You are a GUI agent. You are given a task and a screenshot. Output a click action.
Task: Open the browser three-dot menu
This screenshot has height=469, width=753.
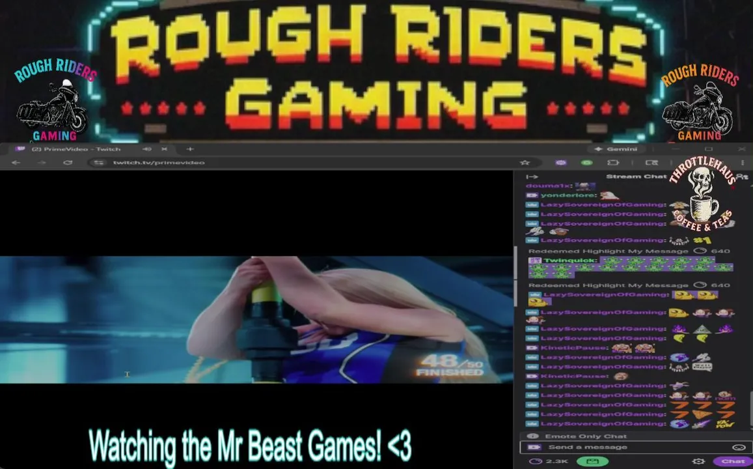[743, 162]
